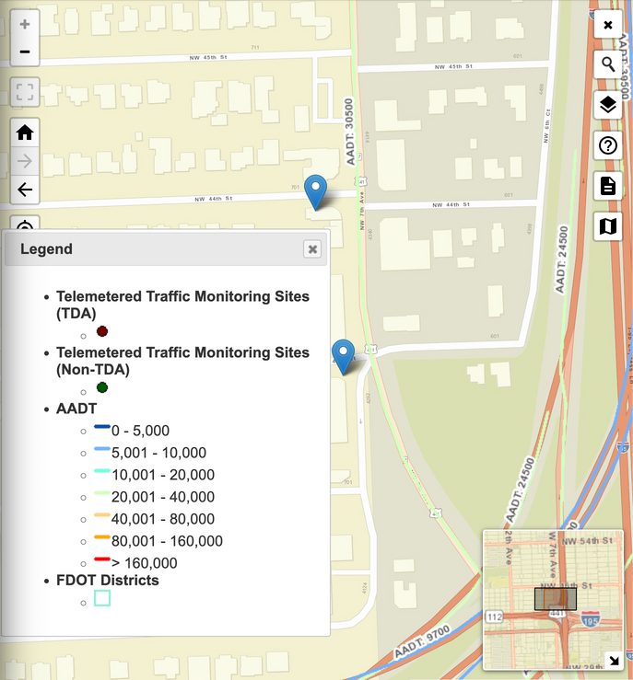Viewport: 633px width, 680px height.
Task: Click the green Non-TDA site symbol
Action: click(102, 387)
